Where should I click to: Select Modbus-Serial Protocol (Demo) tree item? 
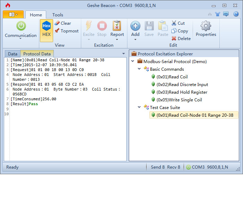coord(175,61)
